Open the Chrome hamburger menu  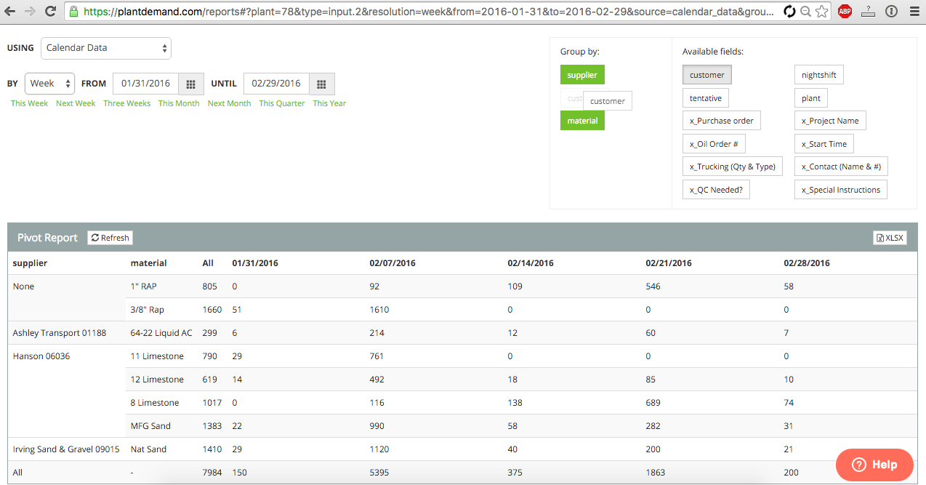click(x=913, y=12)
